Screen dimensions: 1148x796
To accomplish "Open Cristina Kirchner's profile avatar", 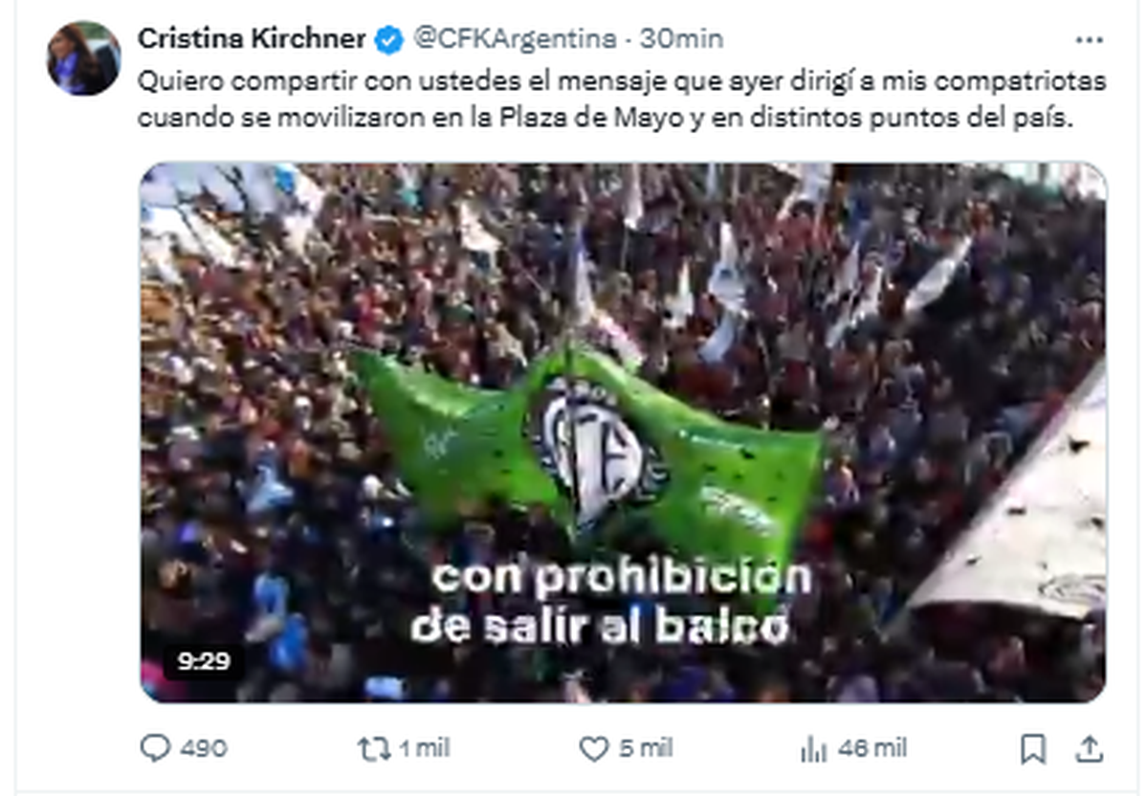I will pyautogui.click(x=84, y=58).
